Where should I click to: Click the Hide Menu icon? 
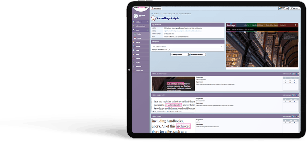[134, 66]
